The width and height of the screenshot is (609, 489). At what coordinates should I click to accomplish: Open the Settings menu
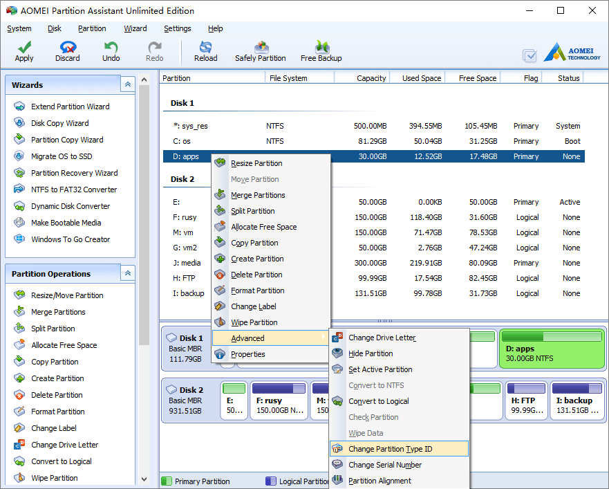(x=178, y=28)
